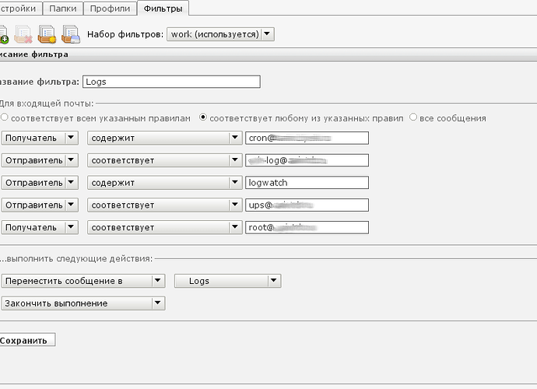Switch to the Настройки tab

(x=20, y=9)
